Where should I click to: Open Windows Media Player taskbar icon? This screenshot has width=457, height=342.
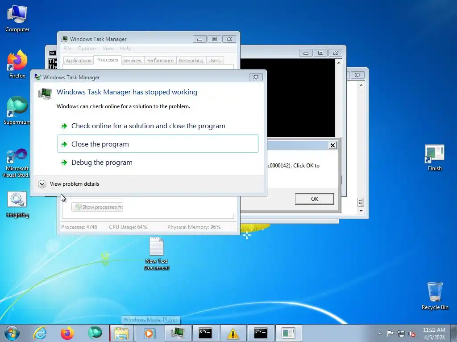click(150, 333)
